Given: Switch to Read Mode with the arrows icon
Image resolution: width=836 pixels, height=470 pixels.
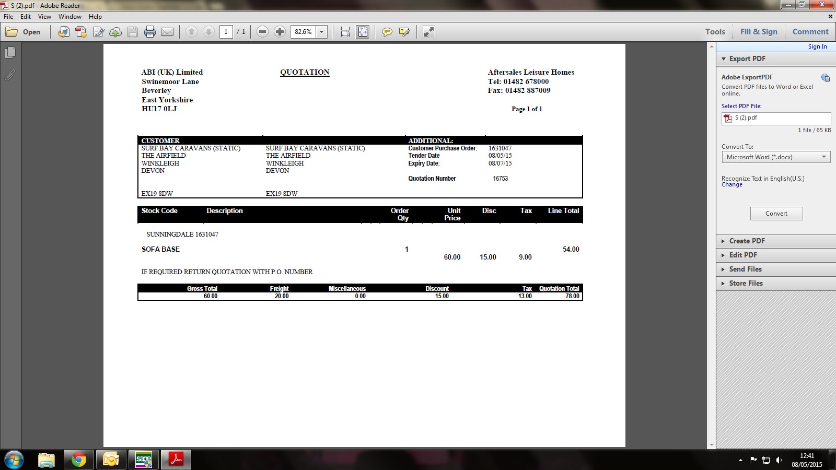Looking at the screenshot, I should point(429,32).
